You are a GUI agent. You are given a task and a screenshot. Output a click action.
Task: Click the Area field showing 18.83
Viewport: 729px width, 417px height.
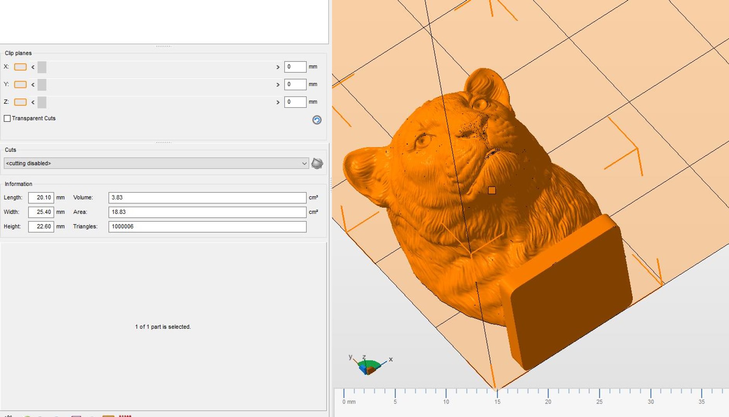(x=207, y=212)
